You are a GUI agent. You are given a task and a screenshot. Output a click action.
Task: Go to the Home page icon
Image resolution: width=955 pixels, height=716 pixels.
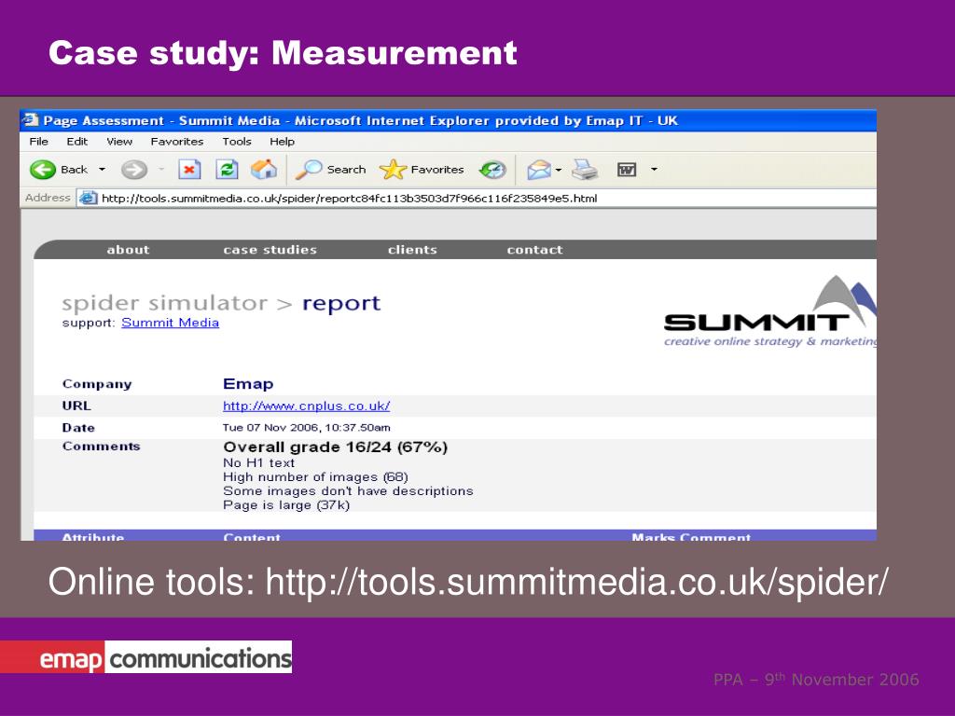click(x=264, y=170)
